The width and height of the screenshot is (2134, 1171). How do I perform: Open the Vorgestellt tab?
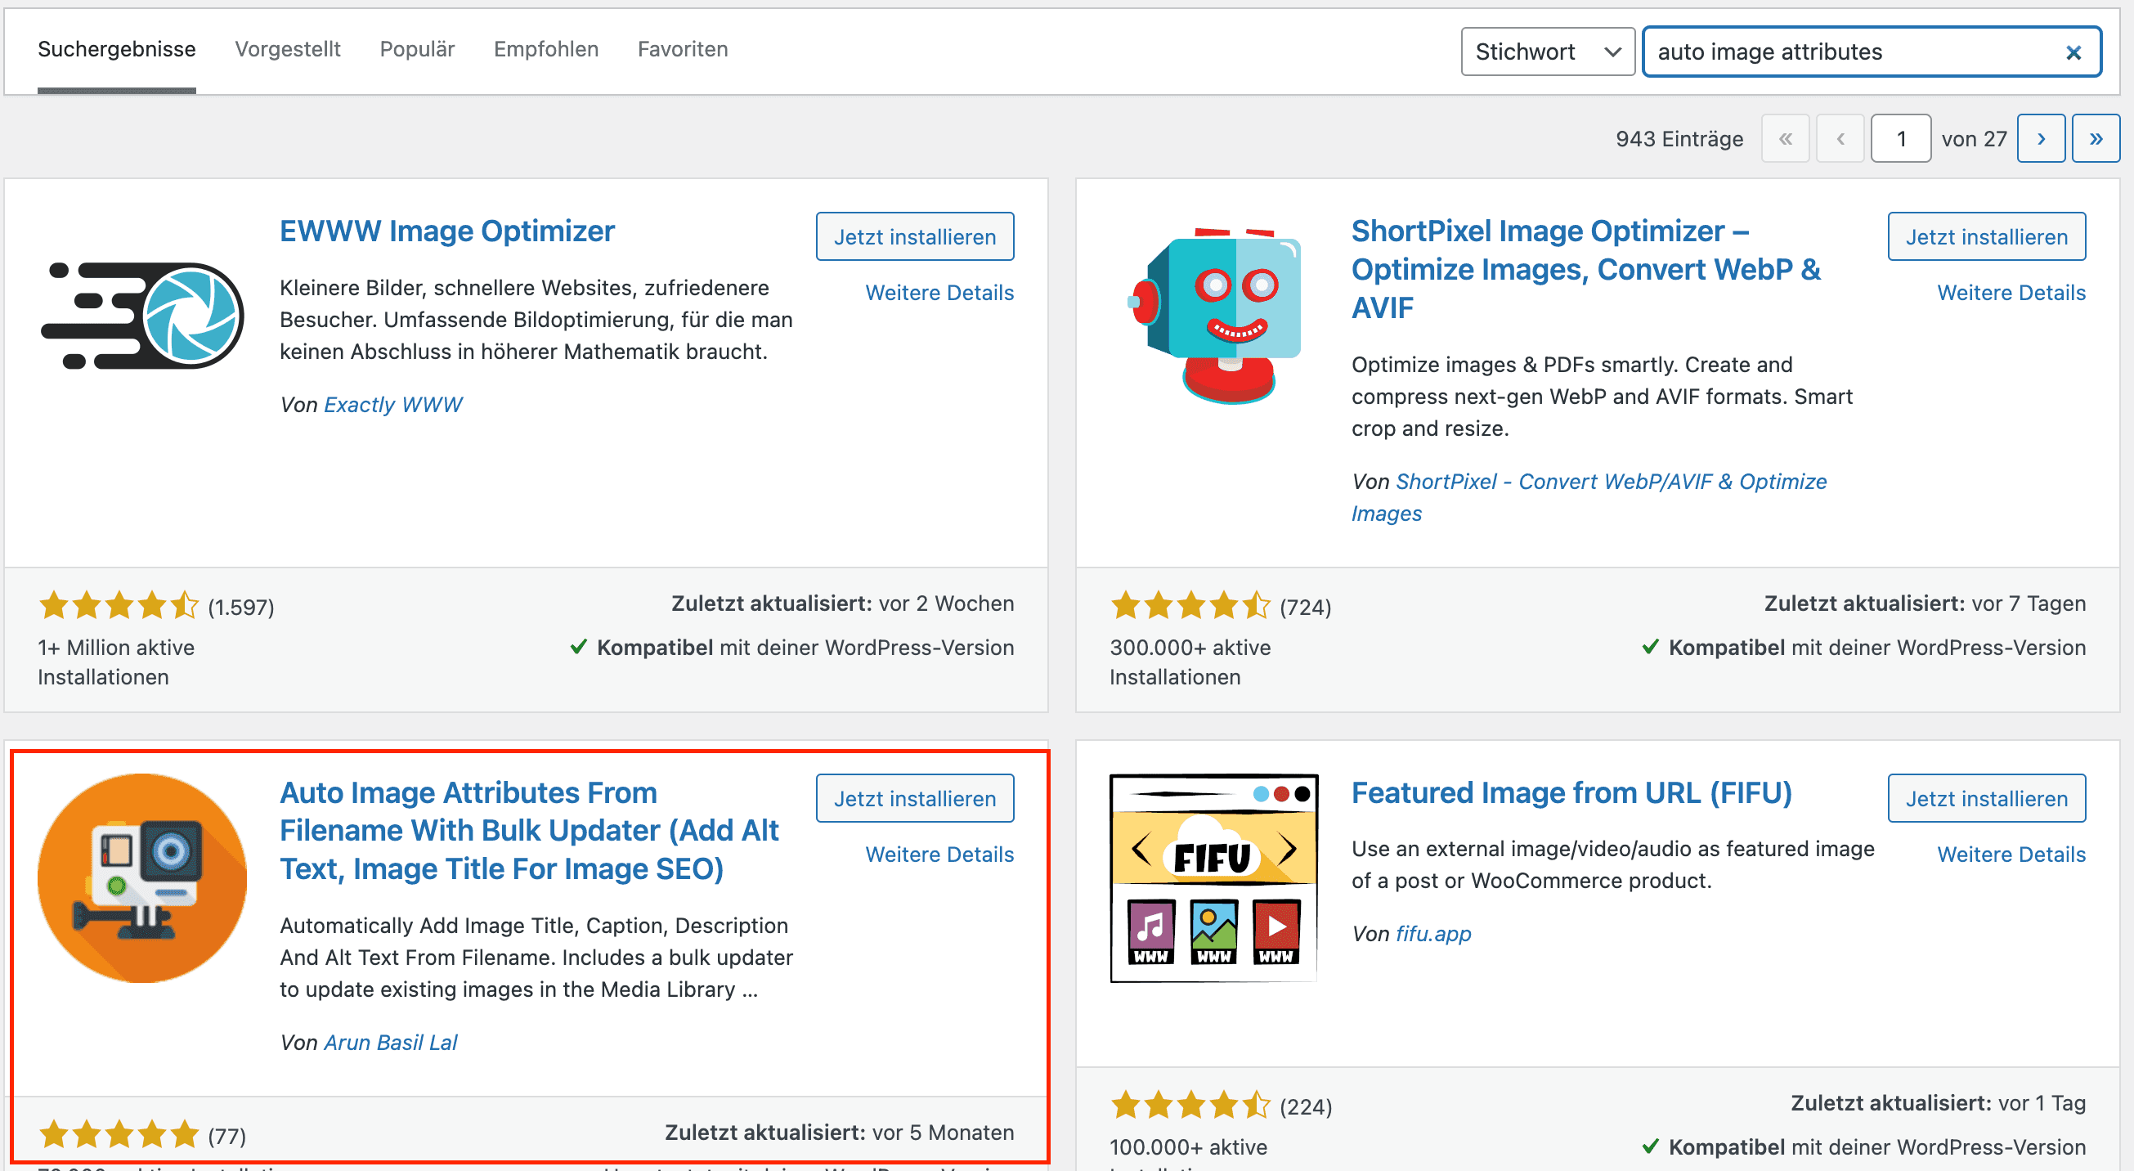click(x=288, y=49)
